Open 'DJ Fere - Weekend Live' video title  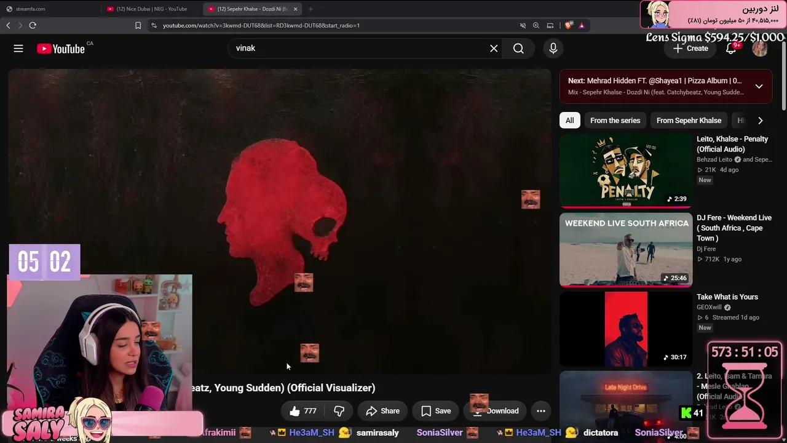[734, 228]
